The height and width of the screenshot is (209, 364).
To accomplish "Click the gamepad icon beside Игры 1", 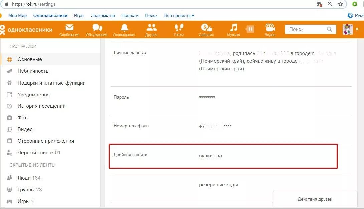I will coord(10,201).
